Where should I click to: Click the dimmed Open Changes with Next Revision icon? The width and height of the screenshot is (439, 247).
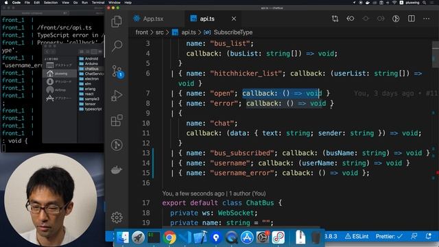tap(381, 19)
